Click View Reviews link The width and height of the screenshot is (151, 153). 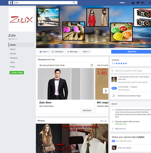tap(124, 90)
